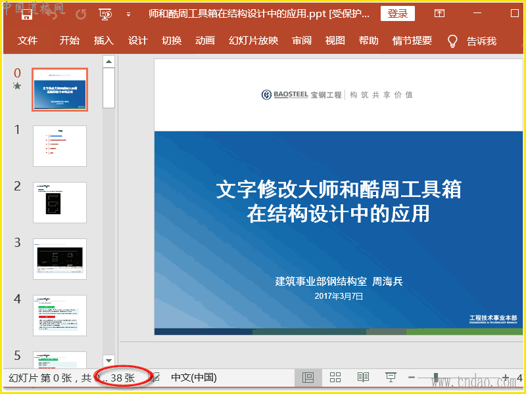Switch to the 设计 tab
This screenshot has height=394, width=526.
138,41
